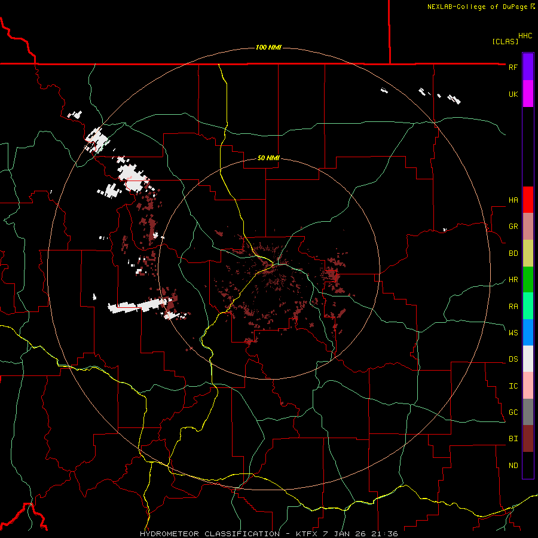This screenshot has width=538, height=538.
Task: Click the WS legend label
Action: point(513,332)
